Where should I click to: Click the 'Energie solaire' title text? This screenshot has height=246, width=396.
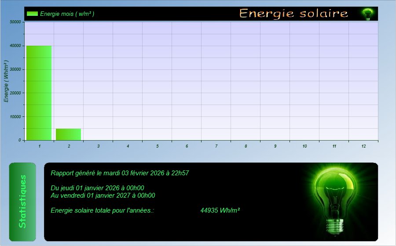tap(293, 14)
